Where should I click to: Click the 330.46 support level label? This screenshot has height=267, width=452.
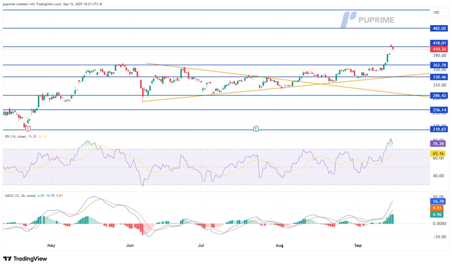[440, 77]
